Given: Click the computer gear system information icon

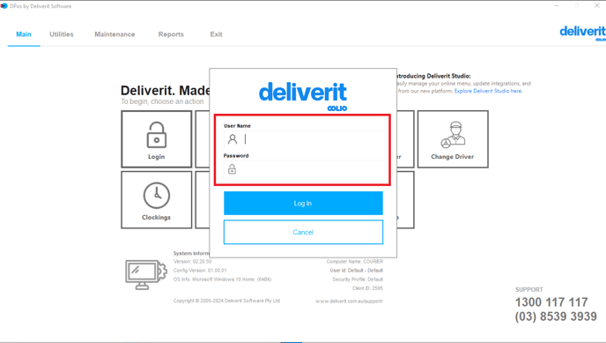Looking at the screenshot, I should (x=146, y=274).
